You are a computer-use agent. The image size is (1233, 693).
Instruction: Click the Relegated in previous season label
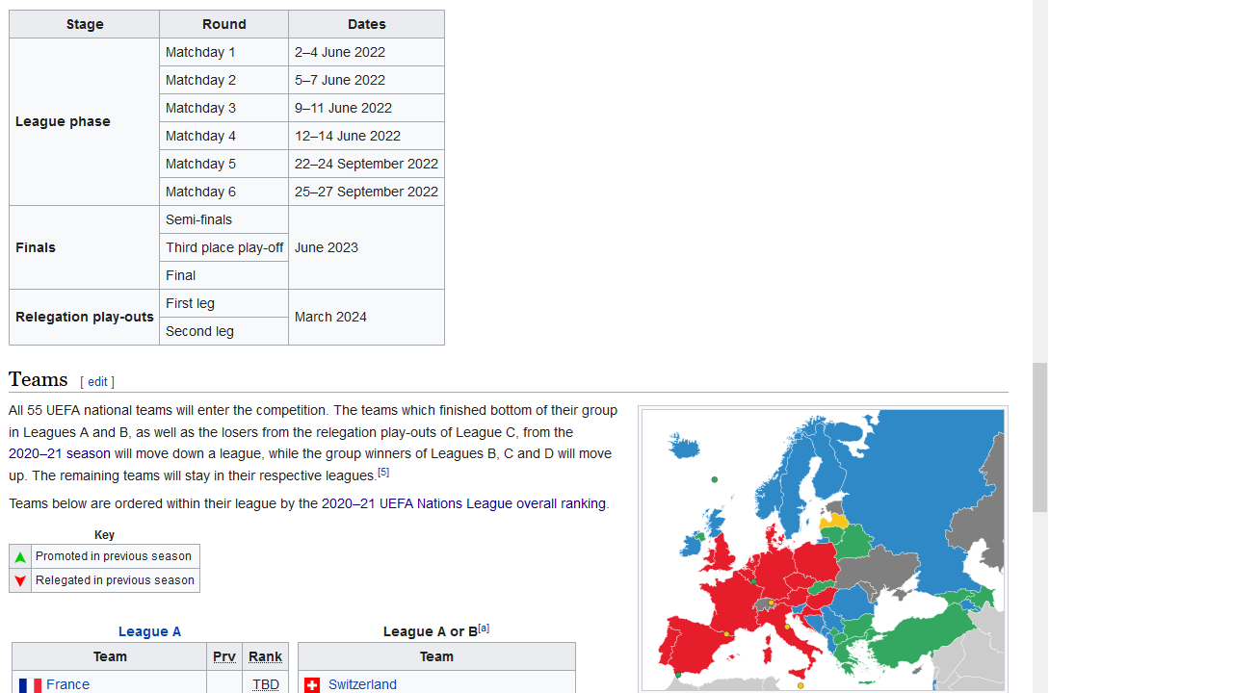[115, 580]
